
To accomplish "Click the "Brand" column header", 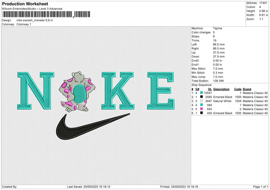I will click(247, 89).
